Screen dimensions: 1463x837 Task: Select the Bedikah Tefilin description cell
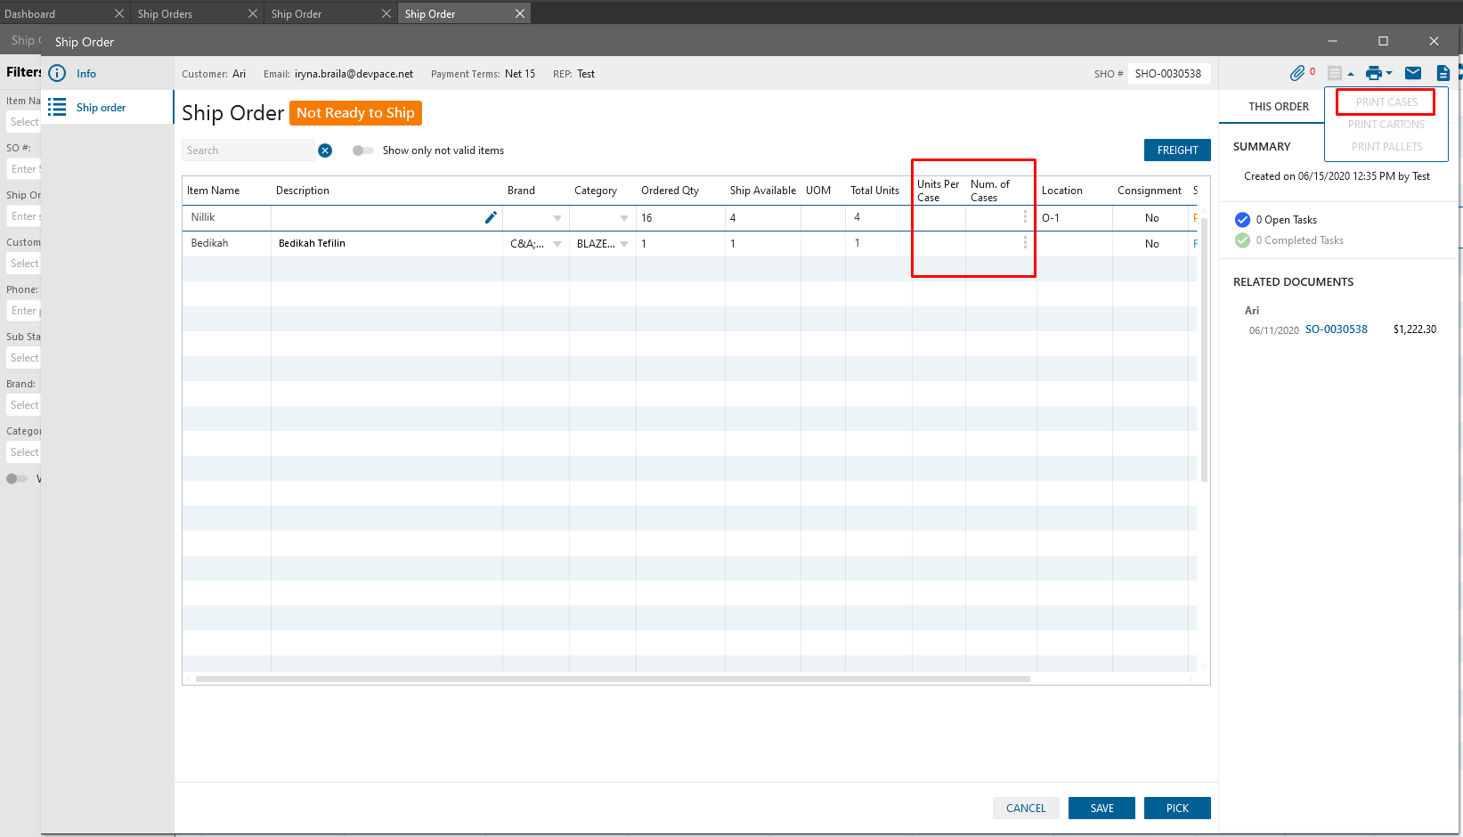point(386,243)
